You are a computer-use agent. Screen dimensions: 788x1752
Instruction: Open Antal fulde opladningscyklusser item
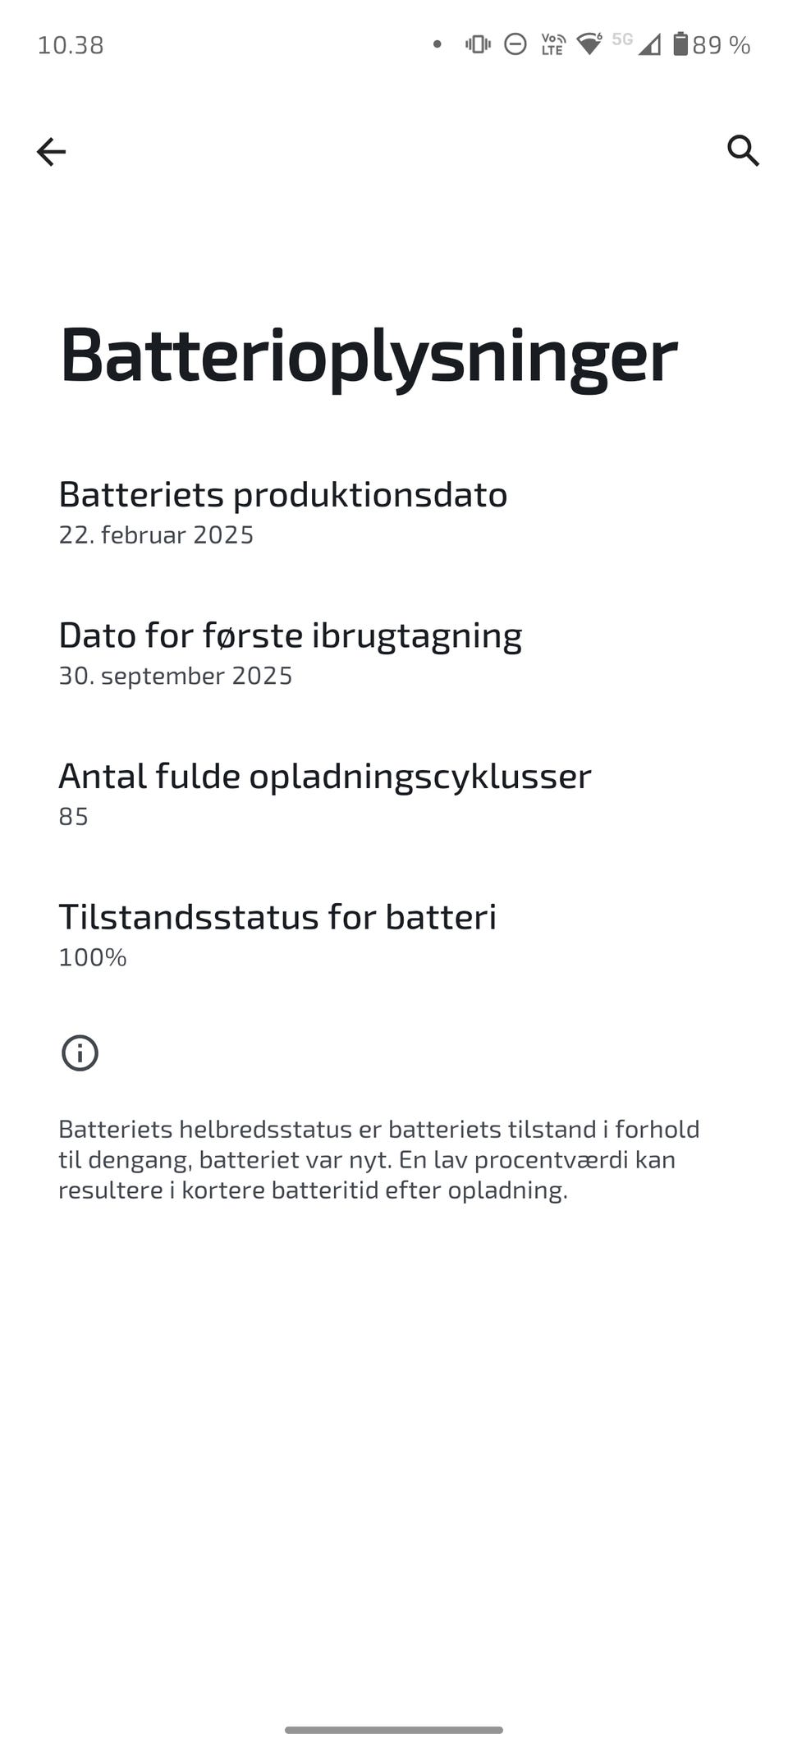(x=324, y=794)
